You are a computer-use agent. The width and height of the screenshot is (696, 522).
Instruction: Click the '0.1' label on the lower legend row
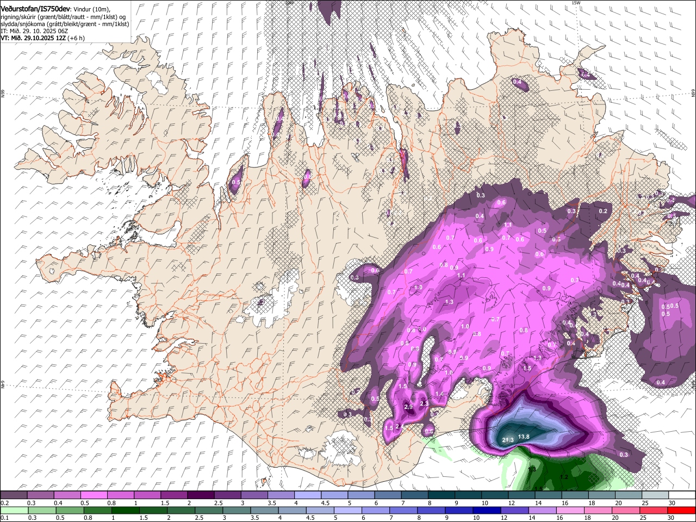5,518
